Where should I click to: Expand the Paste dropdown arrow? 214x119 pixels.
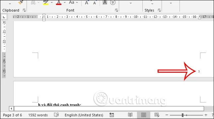[x=10, y=4]
